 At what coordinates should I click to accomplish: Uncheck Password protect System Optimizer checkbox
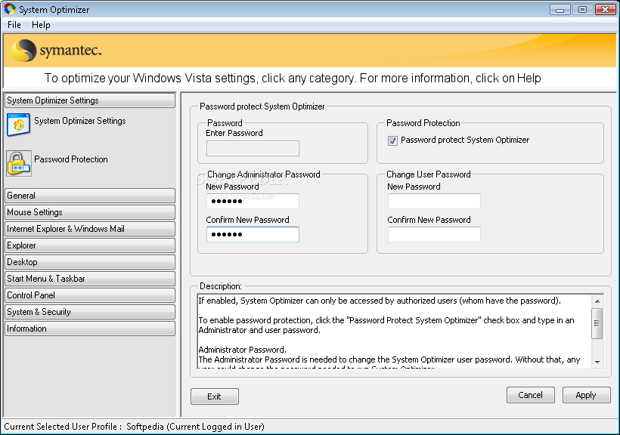[x=392, y=140]
